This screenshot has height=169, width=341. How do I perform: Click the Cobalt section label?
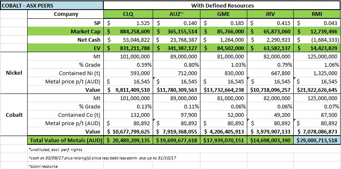[14, 115]
